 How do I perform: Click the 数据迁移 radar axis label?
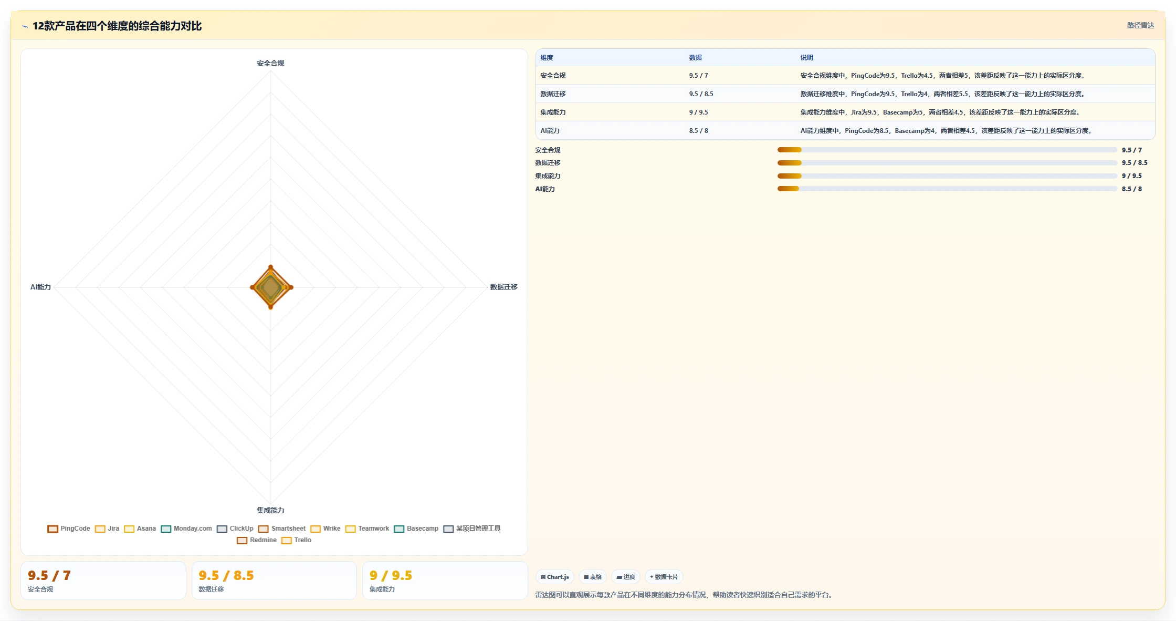click(503, 287)
